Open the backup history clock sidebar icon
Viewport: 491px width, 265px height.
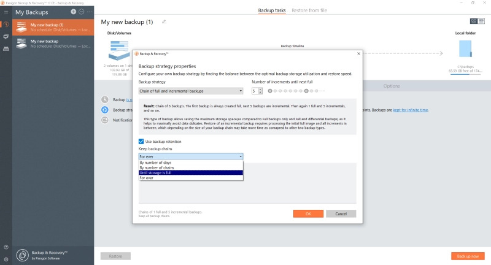pos(6,24)
